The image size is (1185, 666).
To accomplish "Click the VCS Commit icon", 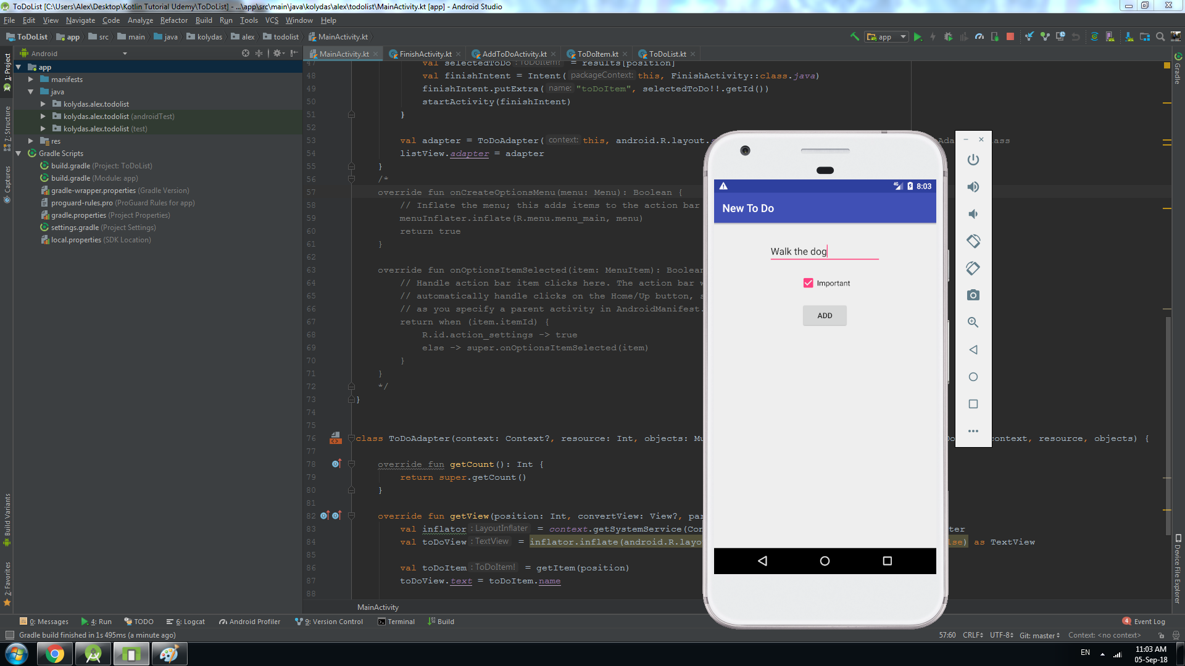I will tap(1045, 37).
